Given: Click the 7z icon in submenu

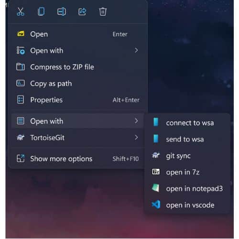Looking at the screenshot, I should 156,172.
